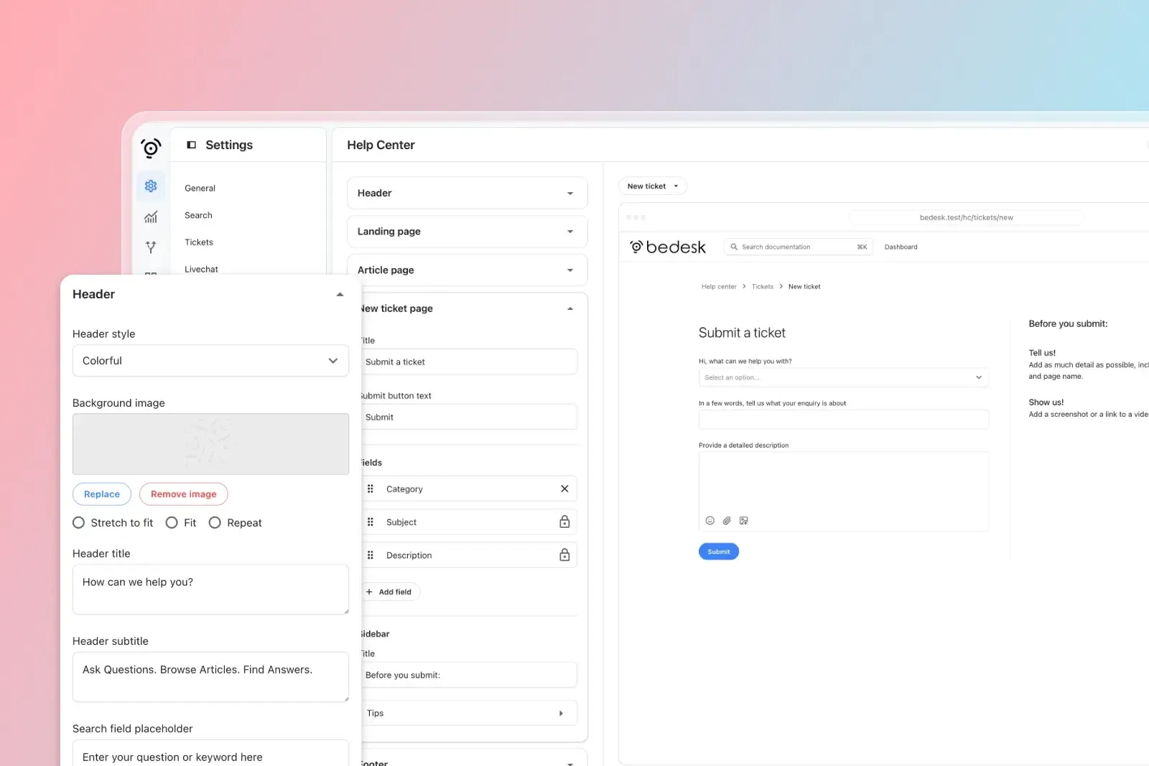
Task: Select the Stretch to fit radio option
Action: [79, 523]
